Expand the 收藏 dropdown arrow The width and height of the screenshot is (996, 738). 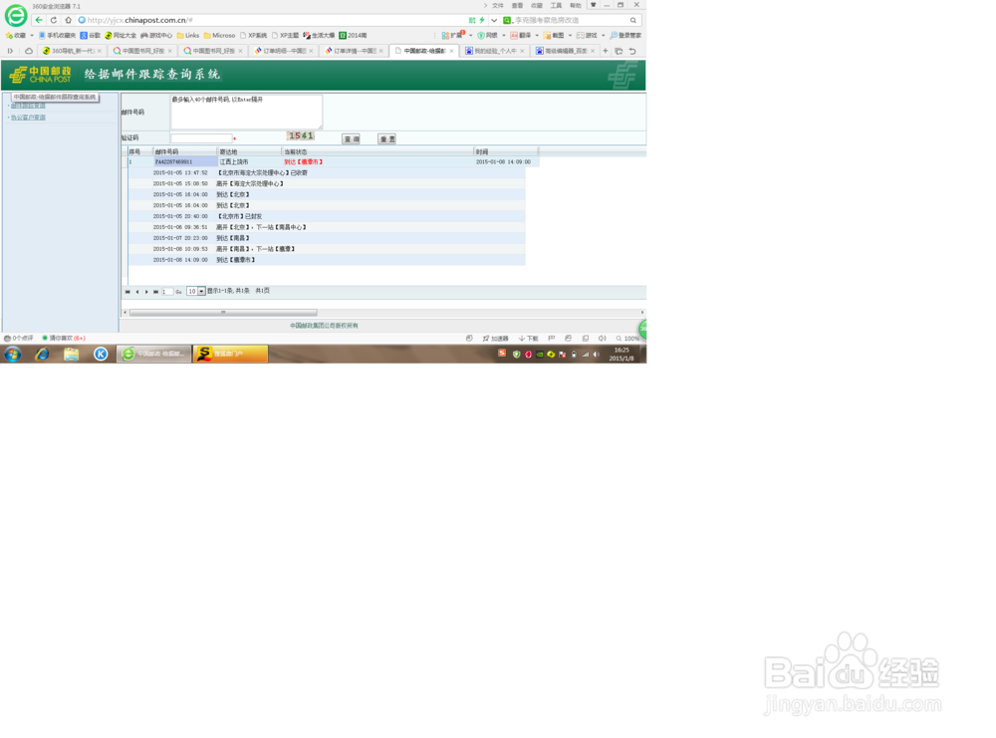click(x=32, y=36)
